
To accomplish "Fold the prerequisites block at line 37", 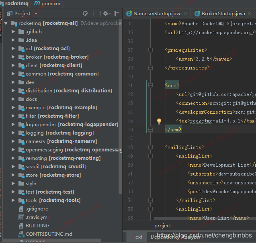I will [150, 50].
